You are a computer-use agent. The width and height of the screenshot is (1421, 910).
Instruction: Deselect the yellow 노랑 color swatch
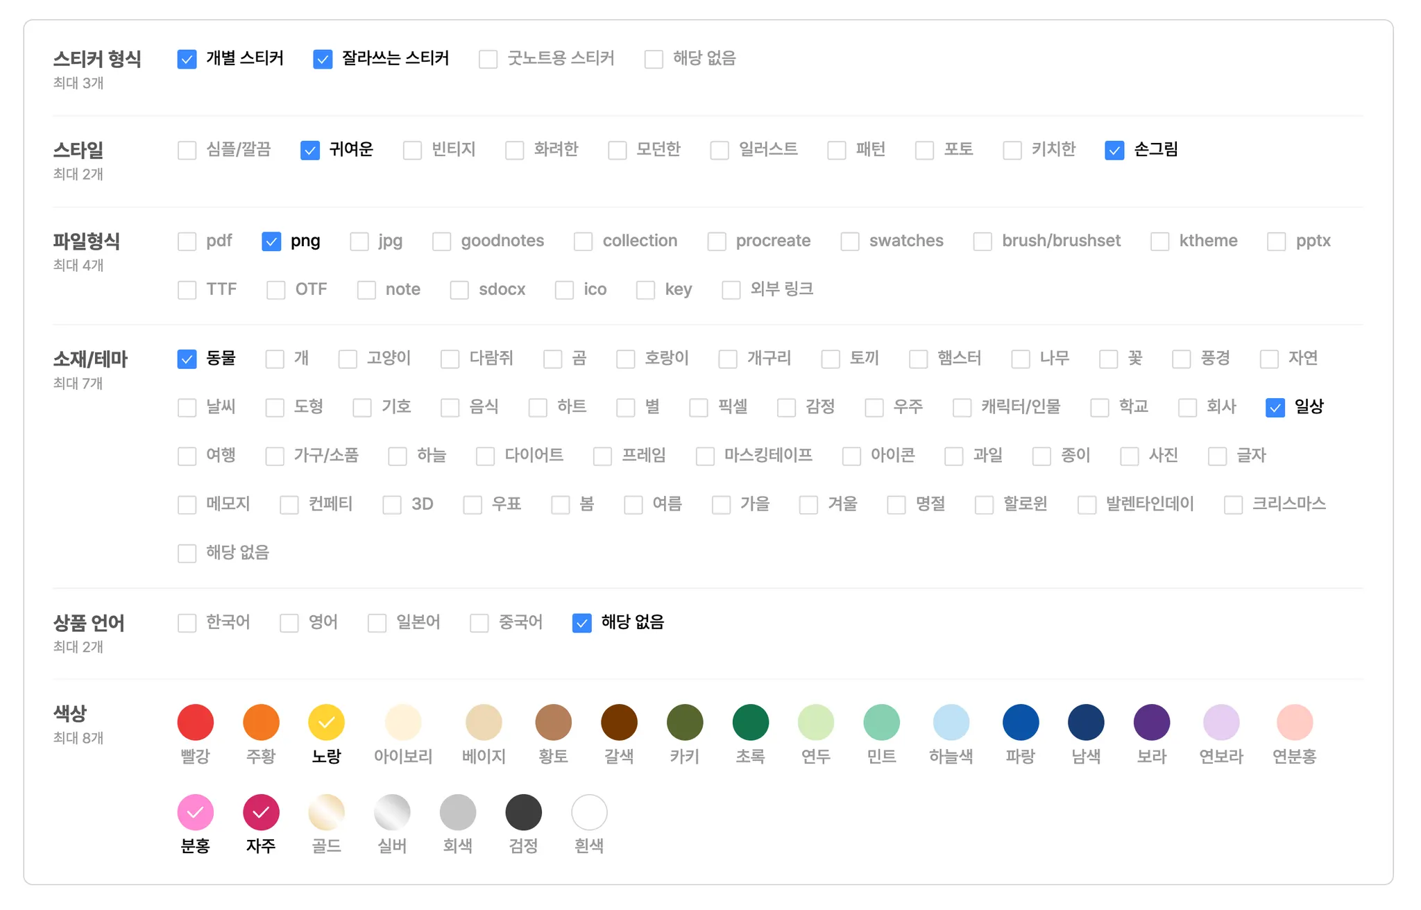326,722
